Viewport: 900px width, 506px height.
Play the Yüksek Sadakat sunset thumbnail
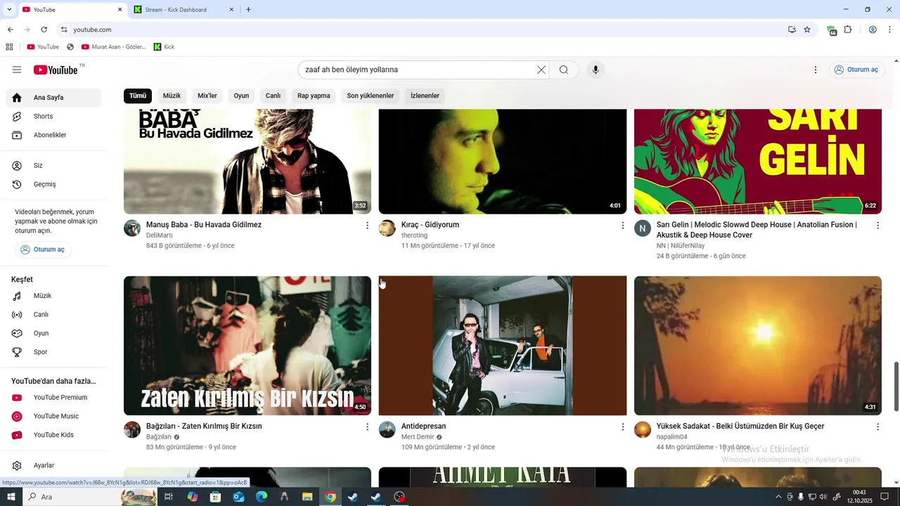point(758,346)
